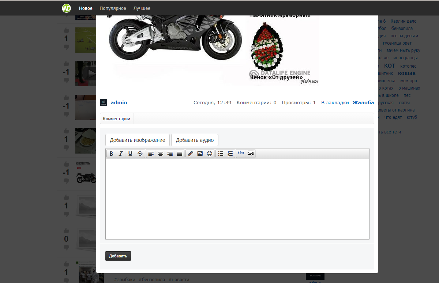This screenshot has width=439, height=283.
Task: Insert a numbered list
Action: click(230, 154)
